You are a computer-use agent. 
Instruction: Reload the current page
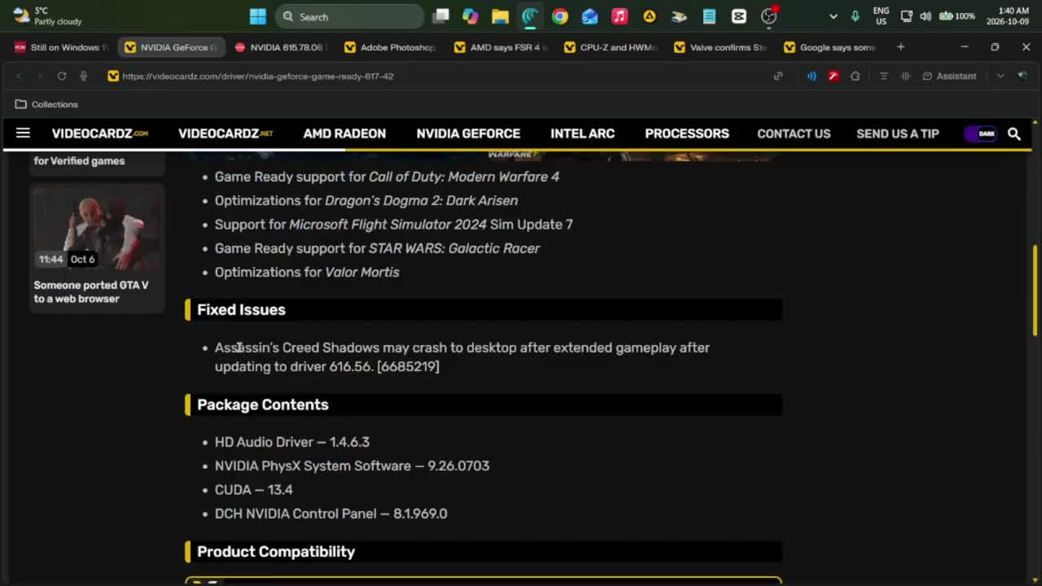[61, 76]
